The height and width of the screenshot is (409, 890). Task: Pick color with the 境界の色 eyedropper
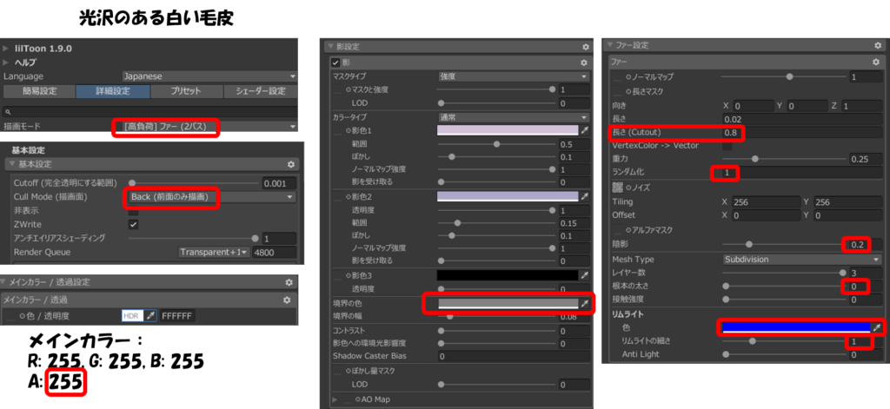click(x=585, y=303)
